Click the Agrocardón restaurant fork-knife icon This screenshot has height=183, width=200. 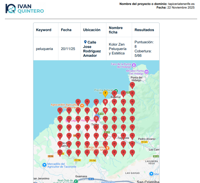(82, 106)
